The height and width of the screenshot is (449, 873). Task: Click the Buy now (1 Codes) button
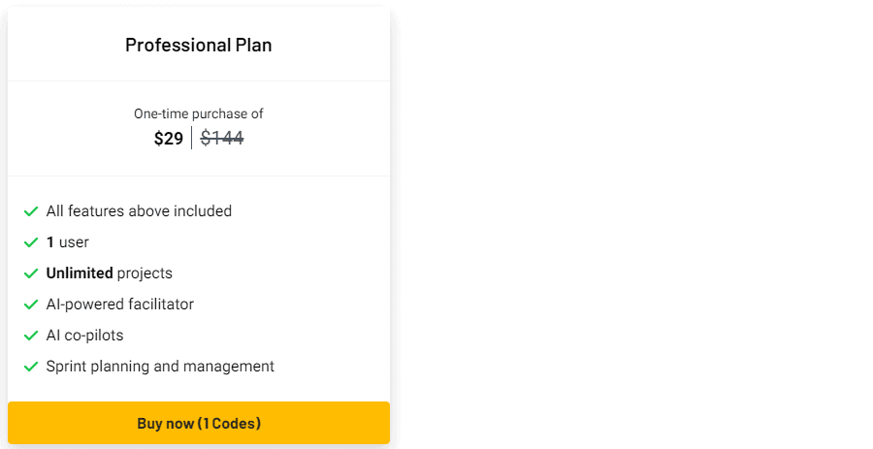[199, 423]
